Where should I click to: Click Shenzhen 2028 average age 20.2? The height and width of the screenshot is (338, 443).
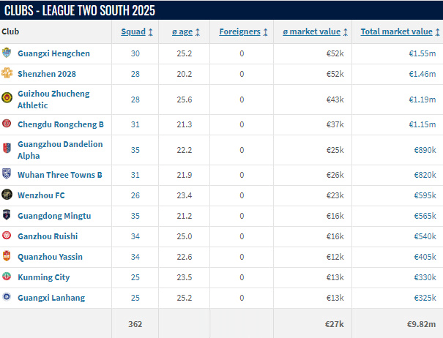185,74
